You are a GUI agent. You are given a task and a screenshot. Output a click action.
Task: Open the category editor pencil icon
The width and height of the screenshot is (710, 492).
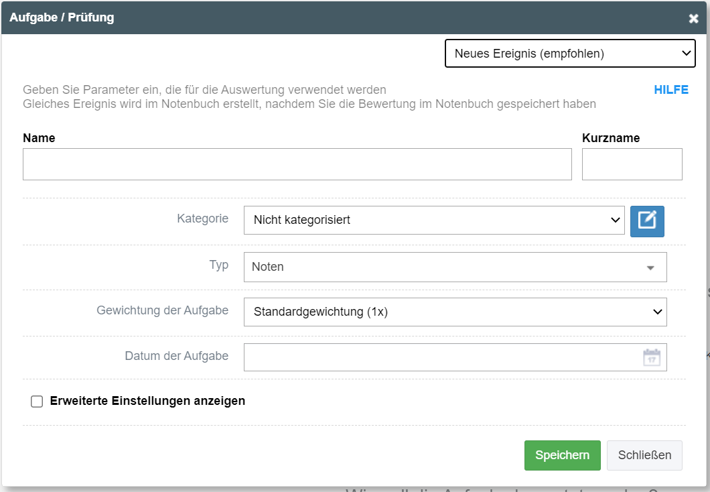[646, 221]
